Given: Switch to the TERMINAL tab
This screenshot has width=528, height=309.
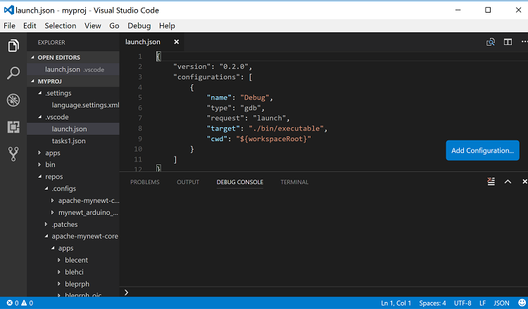Looking at the screenshot, I should pos(294,182).
